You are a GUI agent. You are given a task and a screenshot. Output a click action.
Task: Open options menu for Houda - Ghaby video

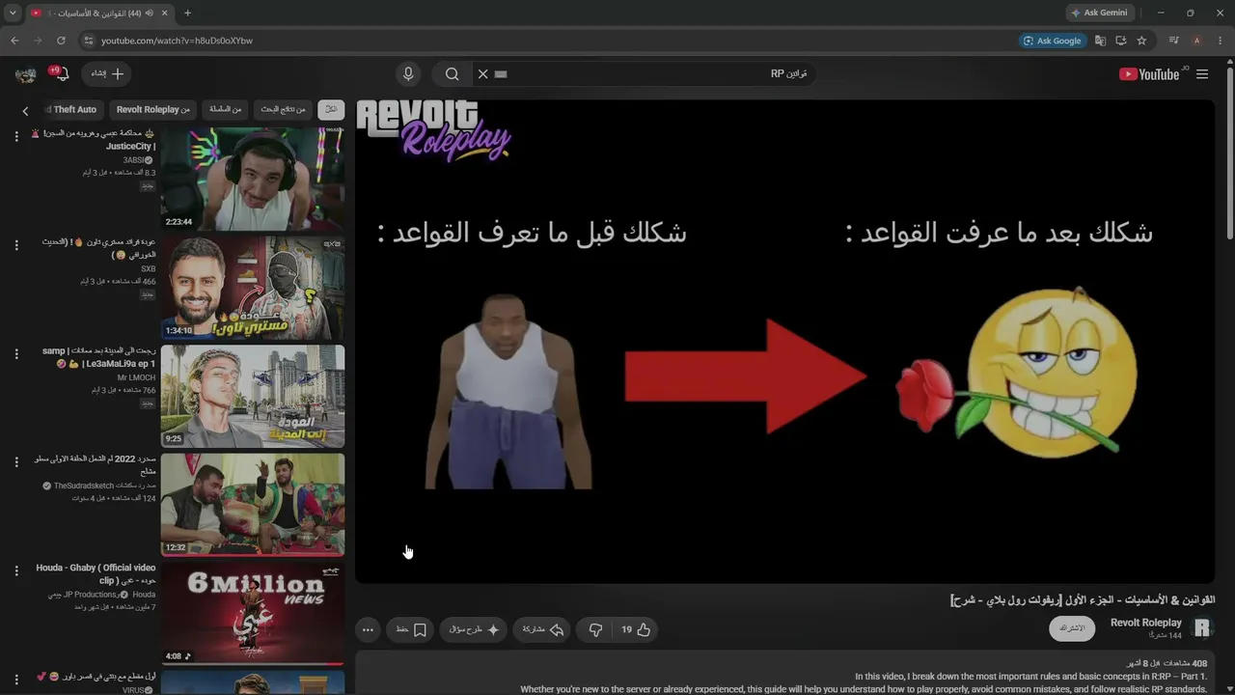coord(16,571)
